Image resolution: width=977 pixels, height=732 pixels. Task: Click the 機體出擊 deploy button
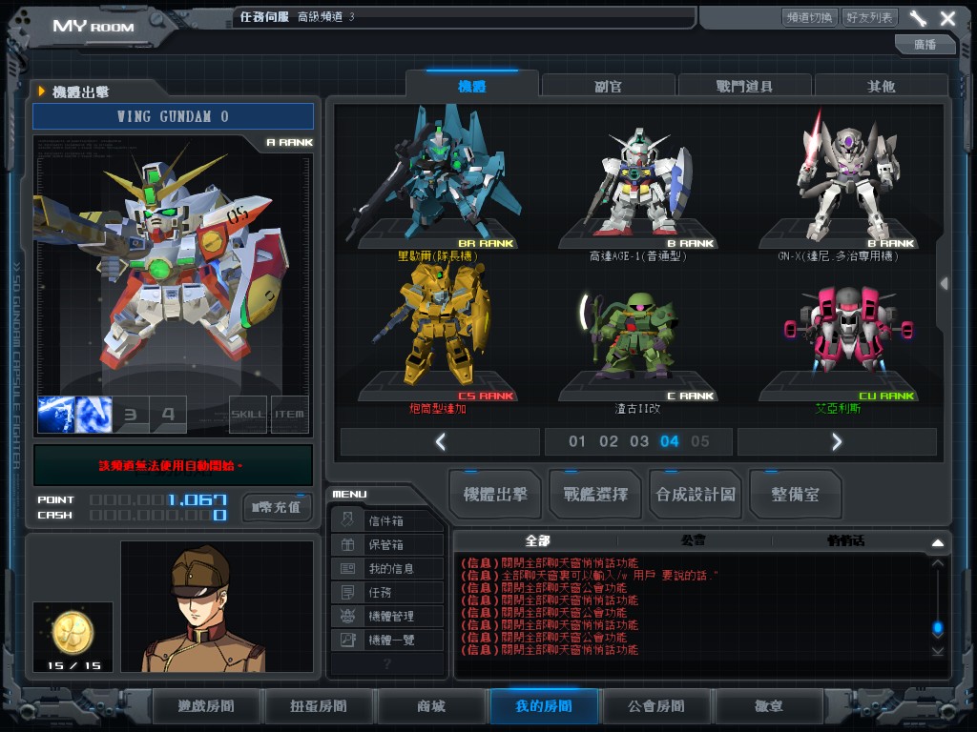495,494
